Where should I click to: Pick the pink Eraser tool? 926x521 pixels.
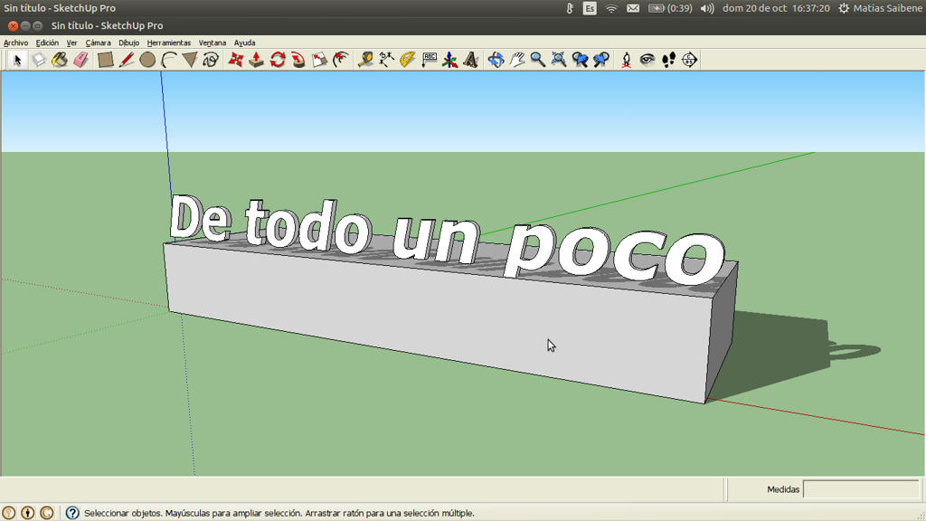click(80, 60)
